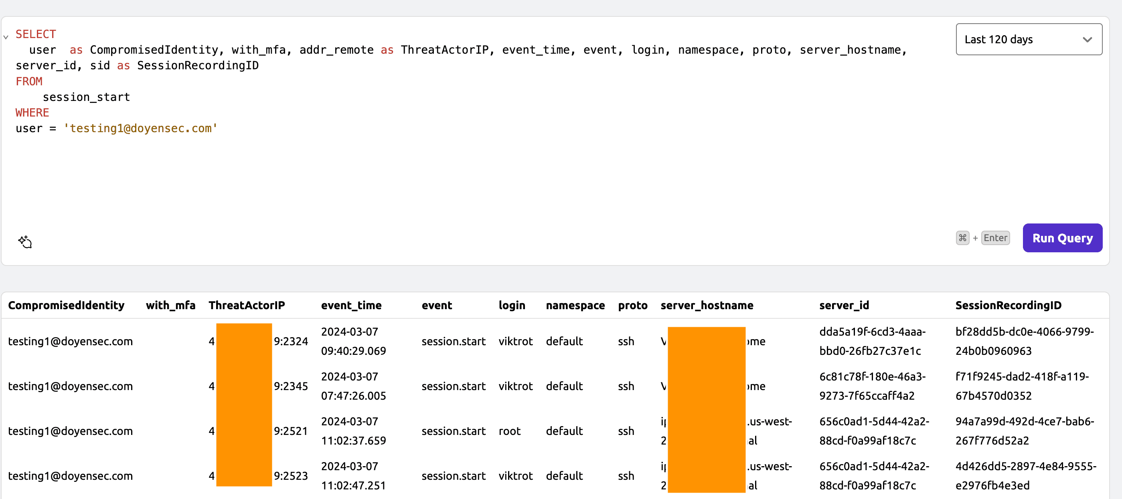1122x499 pixels.
Task: Click the Command key badge near Run Query
Action: point(962,238)
